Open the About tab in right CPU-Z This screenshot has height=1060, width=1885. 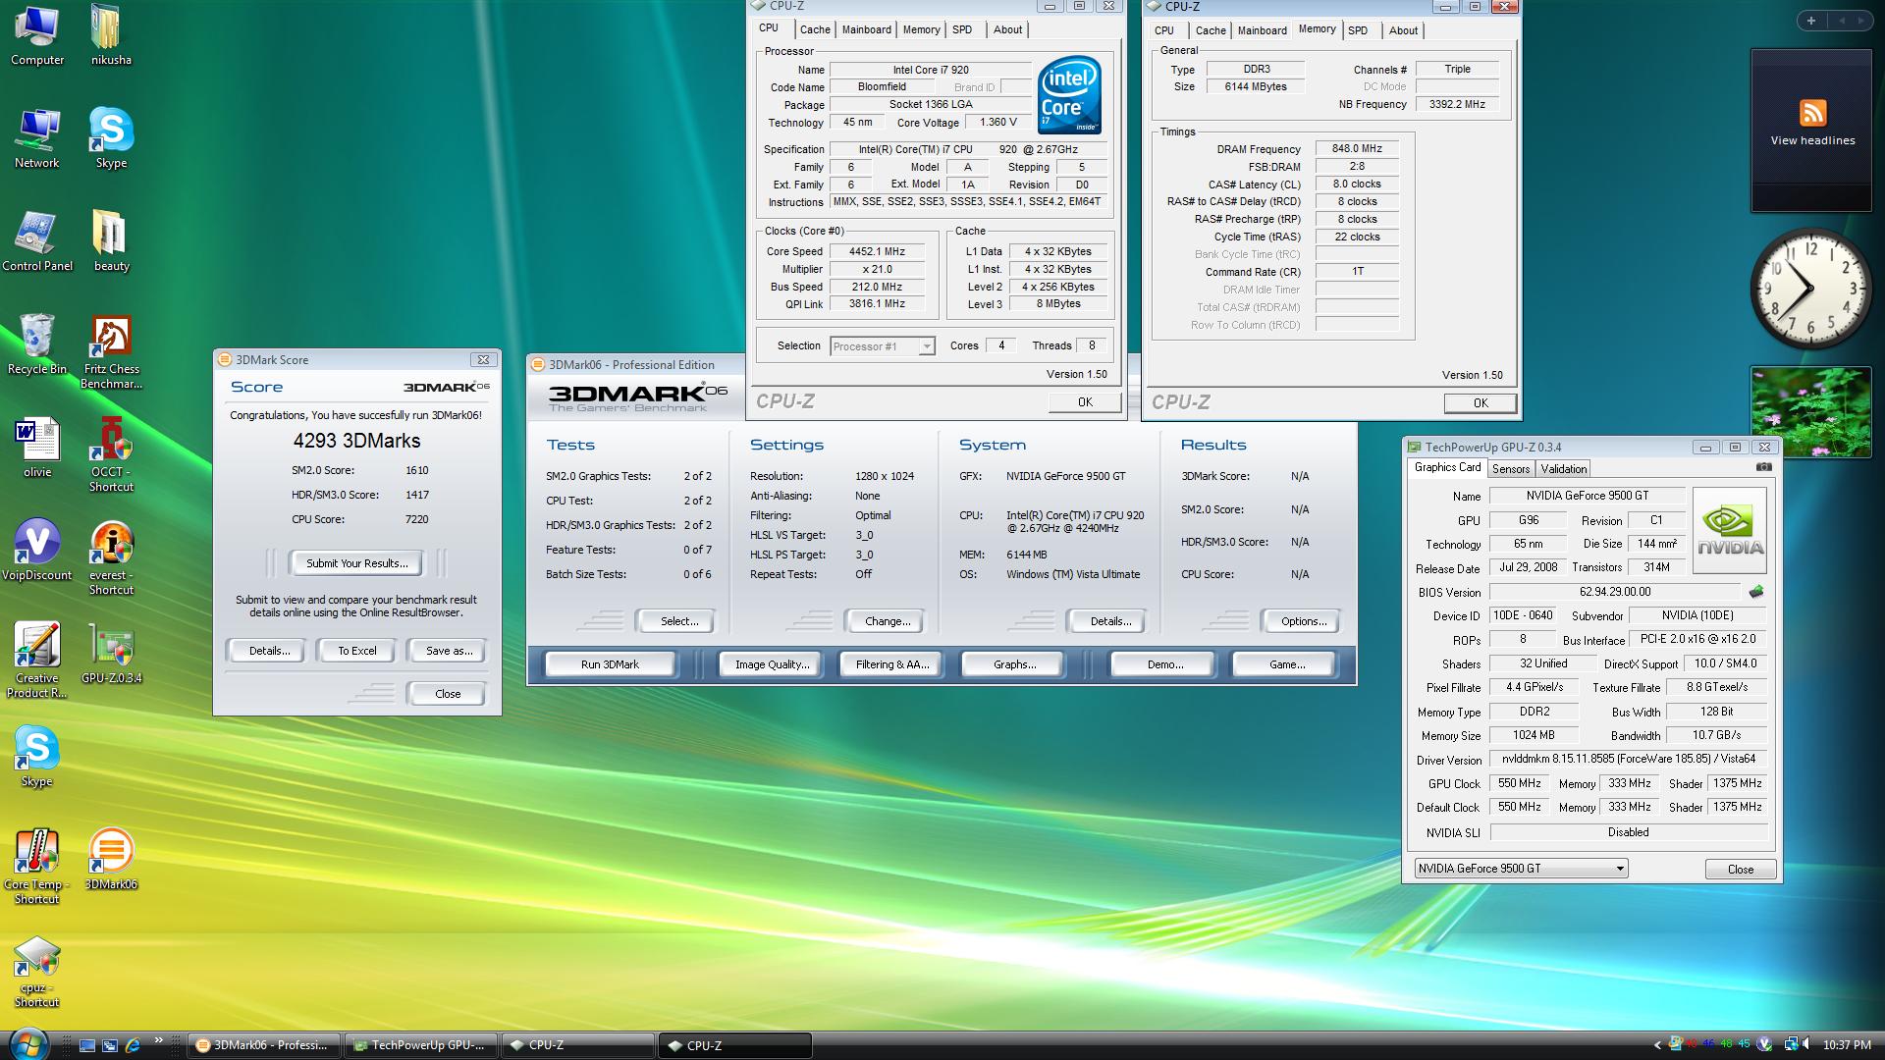(1403, 30)
